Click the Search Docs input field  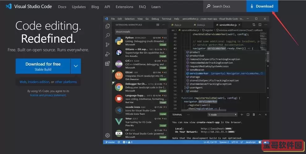pyautogui.click(x=225, y=6)
